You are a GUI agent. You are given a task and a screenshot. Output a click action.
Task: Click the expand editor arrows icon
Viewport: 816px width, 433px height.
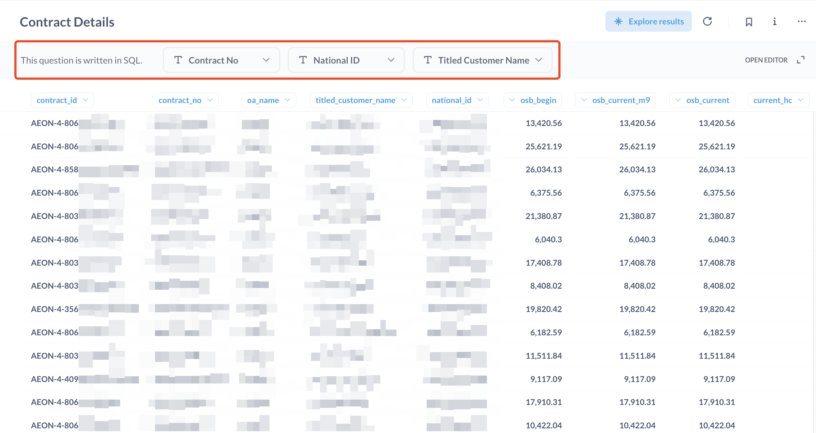coord(801,60)
